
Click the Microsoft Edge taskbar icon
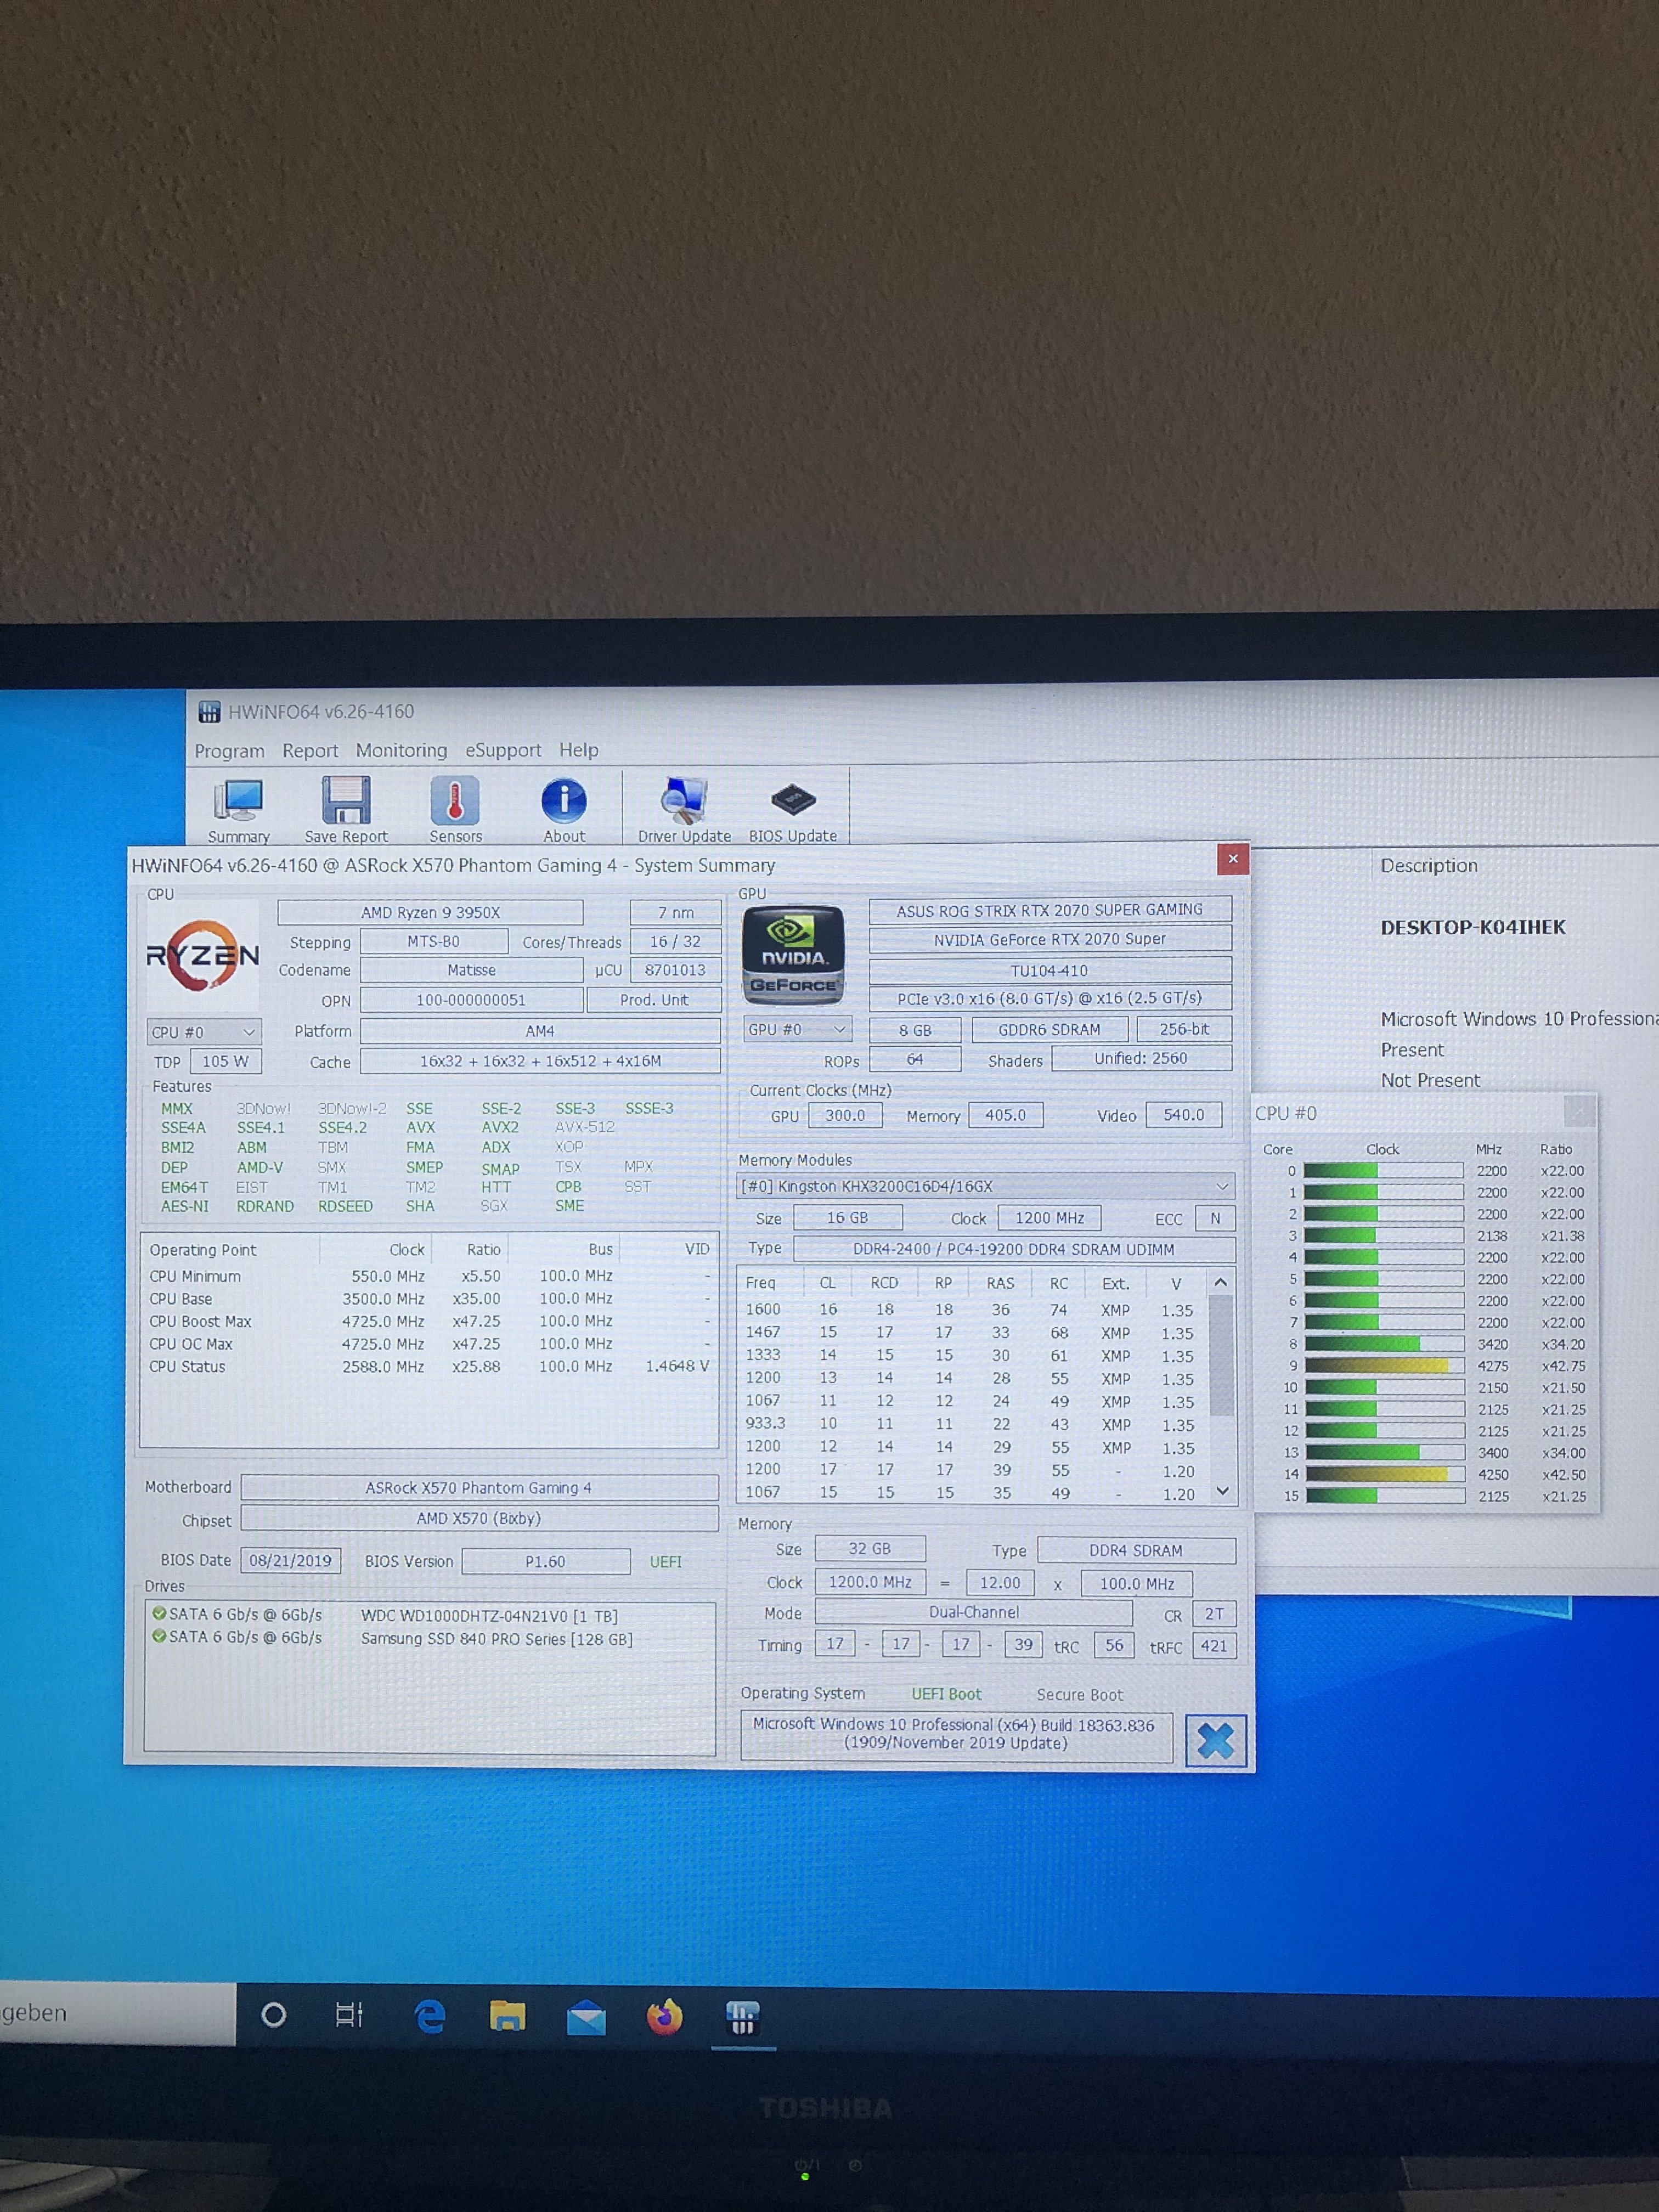430,2017
